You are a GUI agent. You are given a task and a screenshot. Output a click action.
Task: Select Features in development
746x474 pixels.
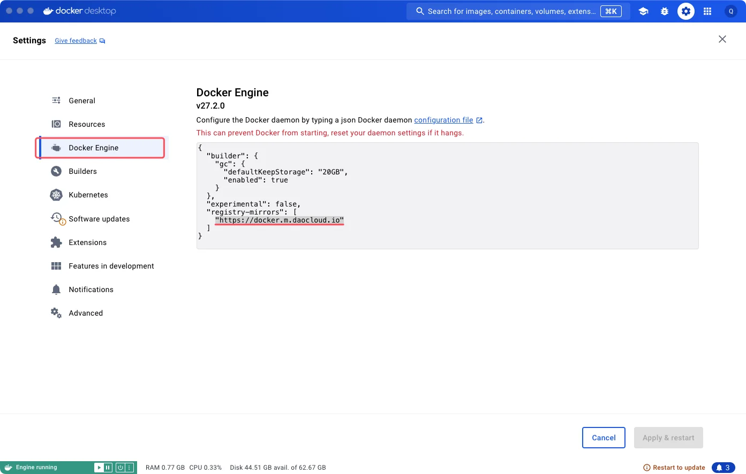(111, 266)
